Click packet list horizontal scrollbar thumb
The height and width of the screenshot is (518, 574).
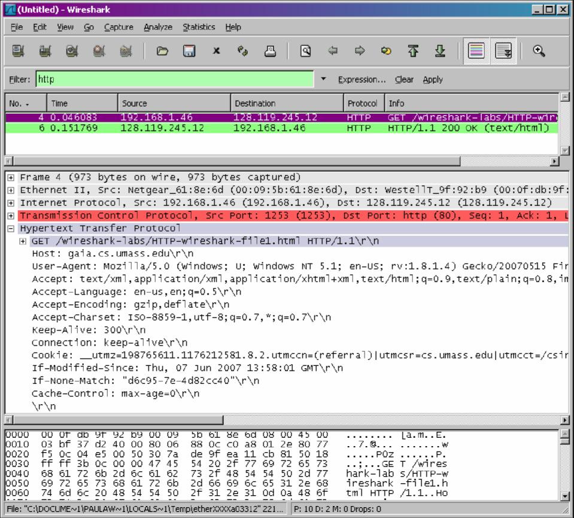tap(237, 161)
